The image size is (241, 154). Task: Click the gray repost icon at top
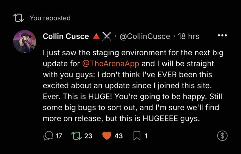[x=18, y=18]
